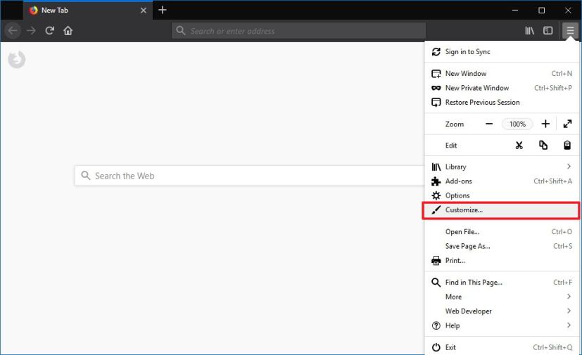
Task: Expand the Web Developer submenu
Action: coord(502,311)
